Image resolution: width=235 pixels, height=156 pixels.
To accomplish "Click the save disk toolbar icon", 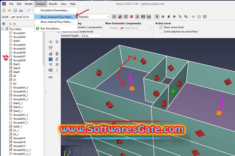I will pyautogui.click(x=15, y=10).
